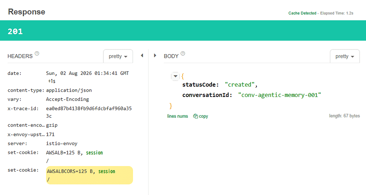
Task: Collapse the JSON root object toggle
Action: (x=175, y=76)
